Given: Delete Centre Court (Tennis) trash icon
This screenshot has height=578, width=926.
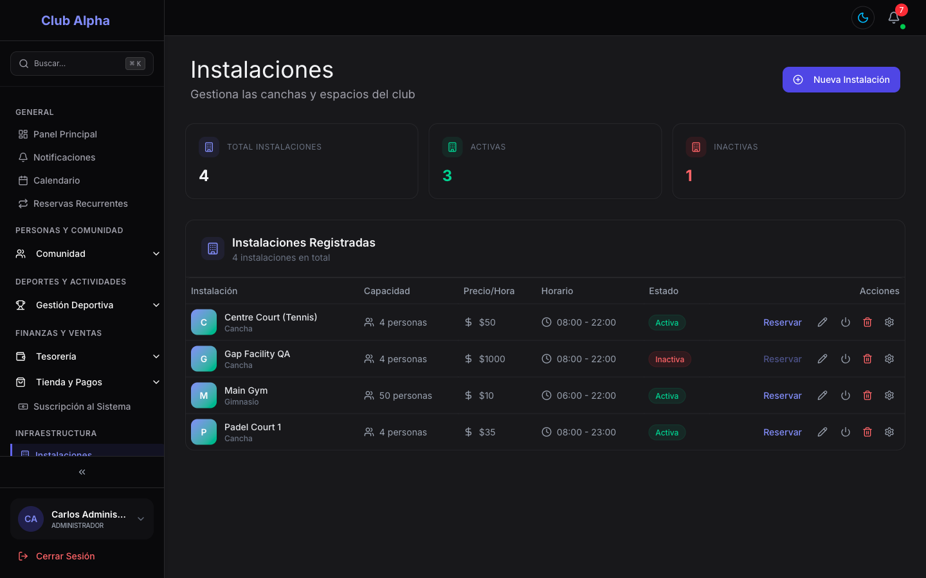Looking at the screenshot, I should (867, 322).
